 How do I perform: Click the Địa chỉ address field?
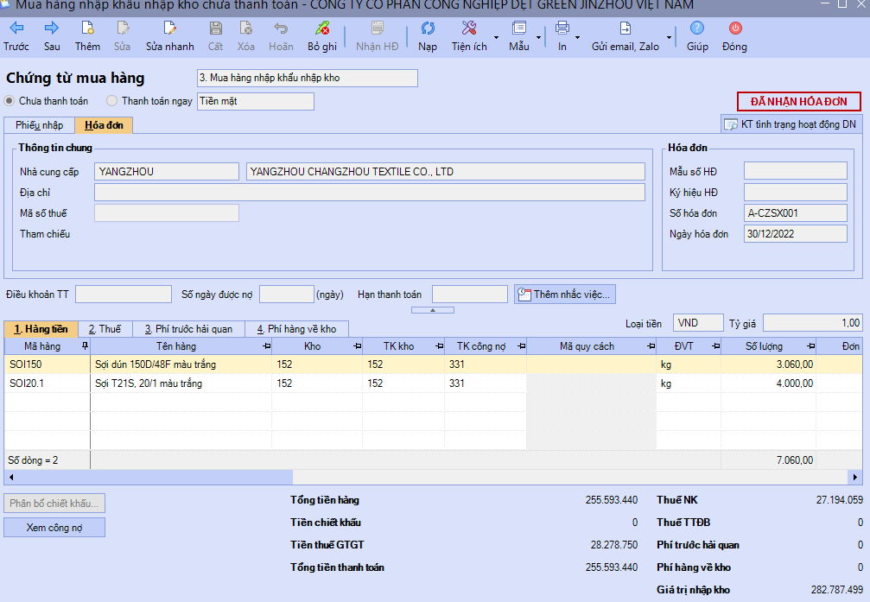370,193
